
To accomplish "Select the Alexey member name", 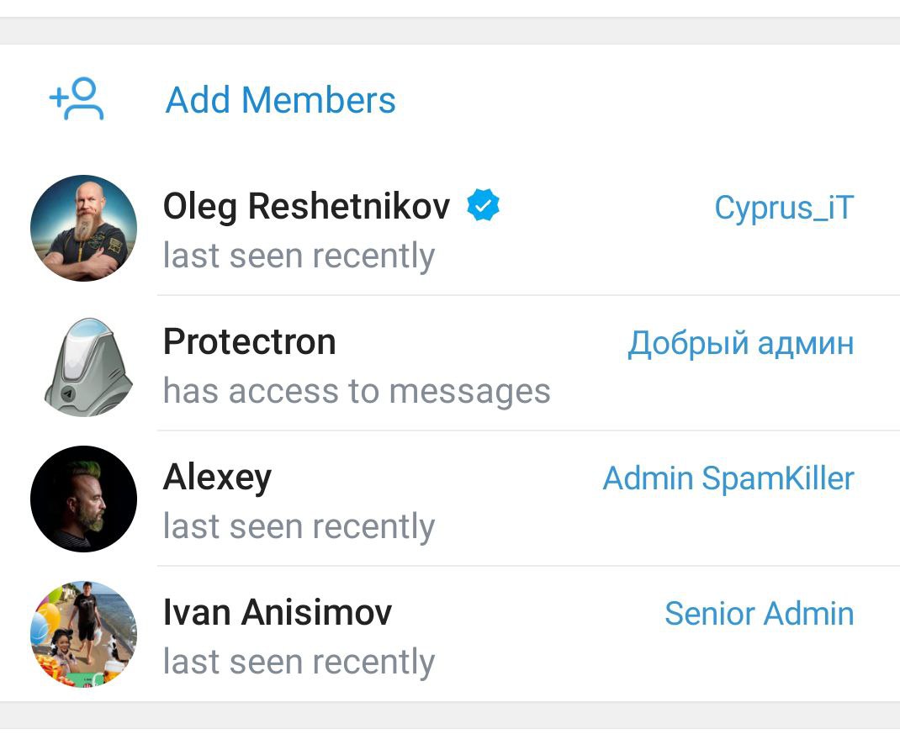I will [217, 478].
